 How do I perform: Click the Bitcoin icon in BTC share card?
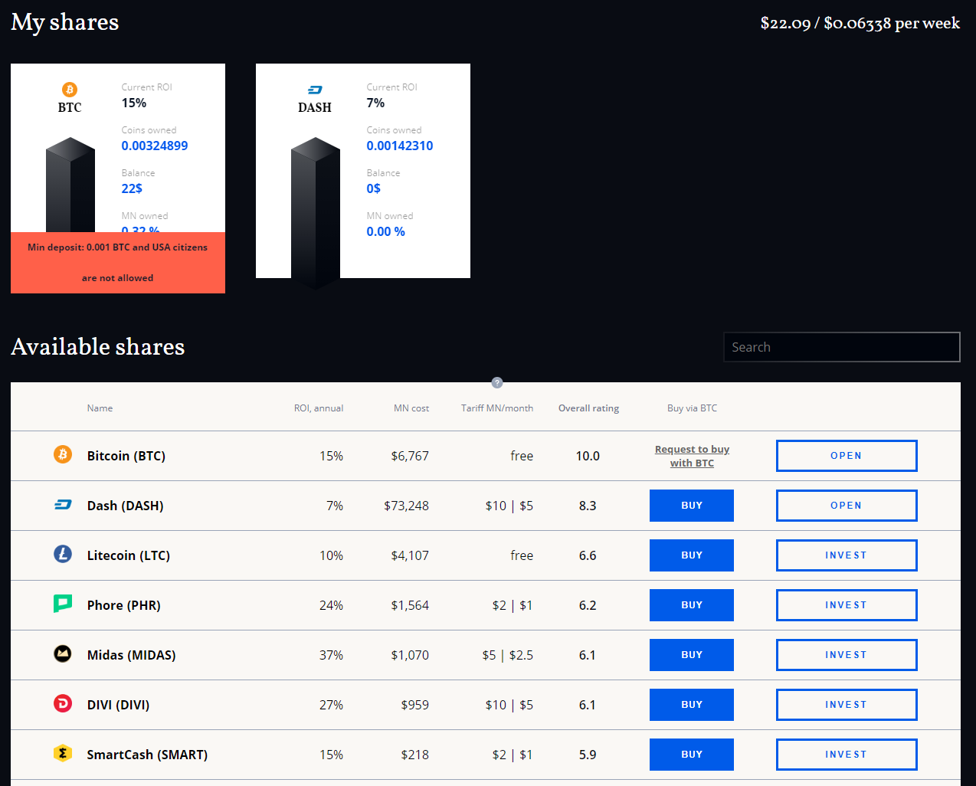tap(70, 90)
